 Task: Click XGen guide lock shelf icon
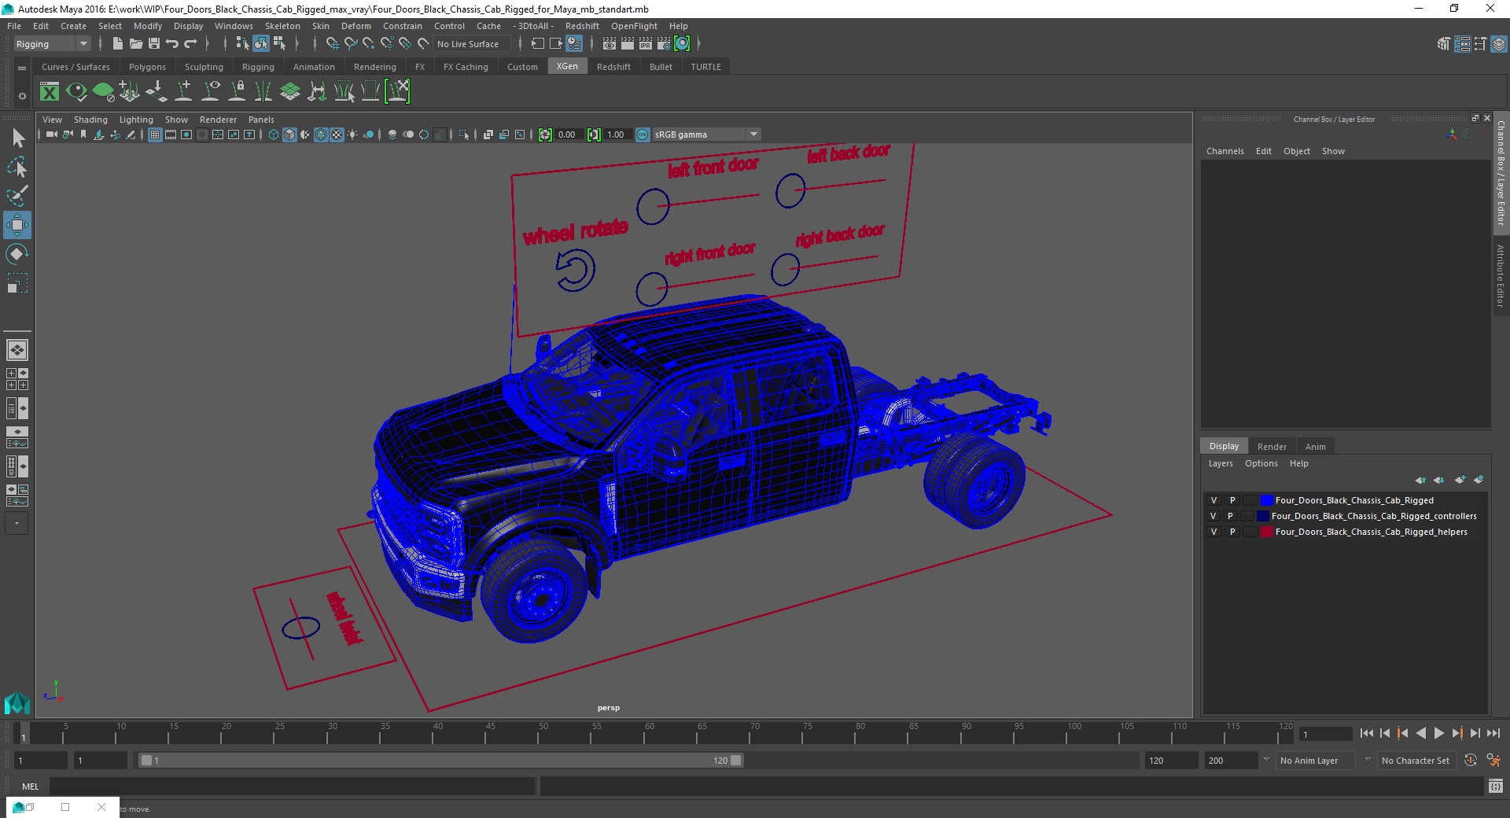click(237, 92)
